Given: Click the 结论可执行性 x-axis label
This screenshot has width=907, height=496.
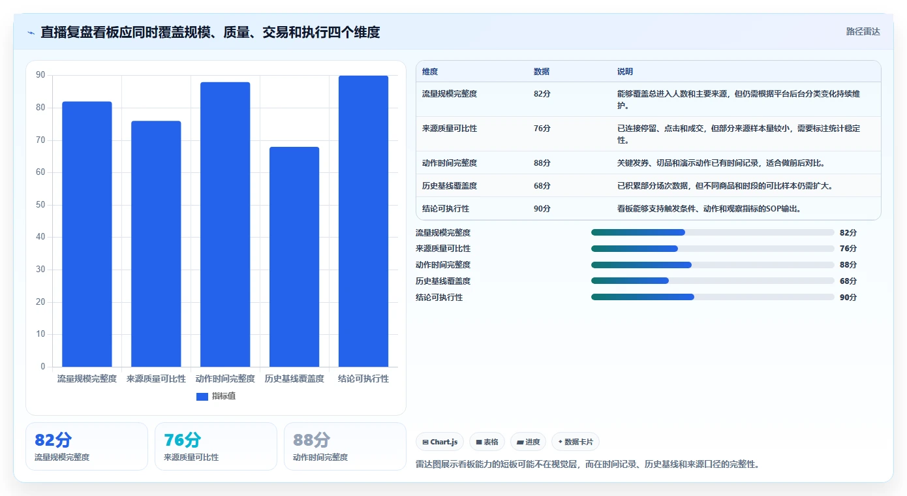Looking at the screenshot, I should [x=363, y=379].
